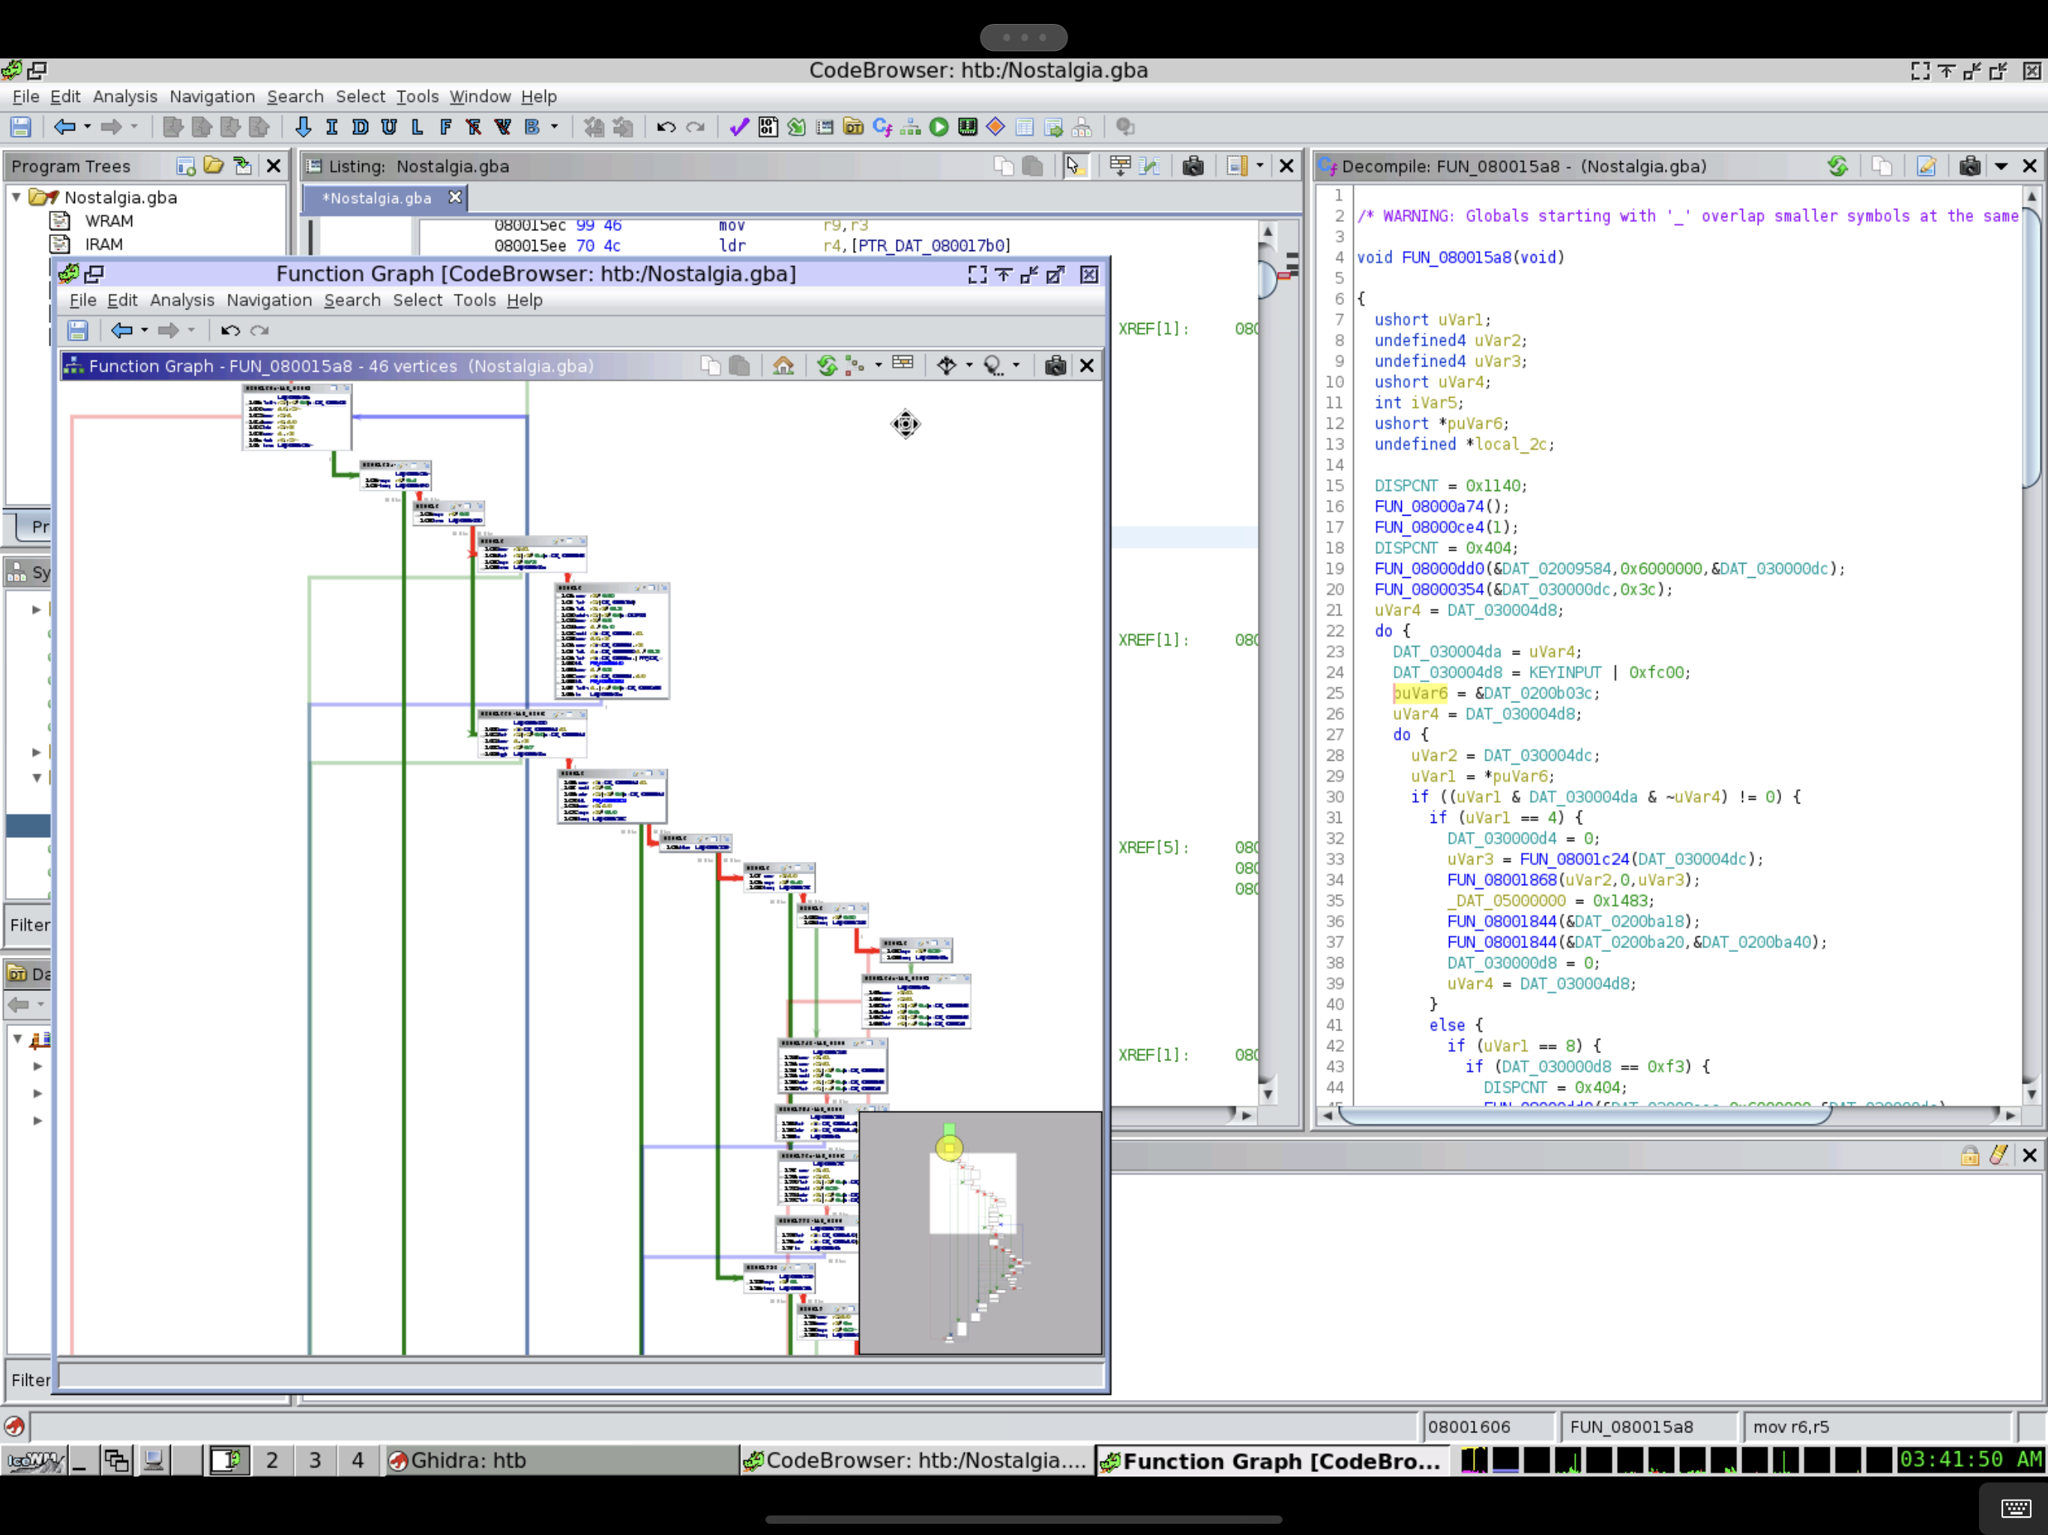Viewport: 2048px width, 1535px height.
Task: Switch to workspace 3 in taskbar
Action: [x=315, y=1460]
